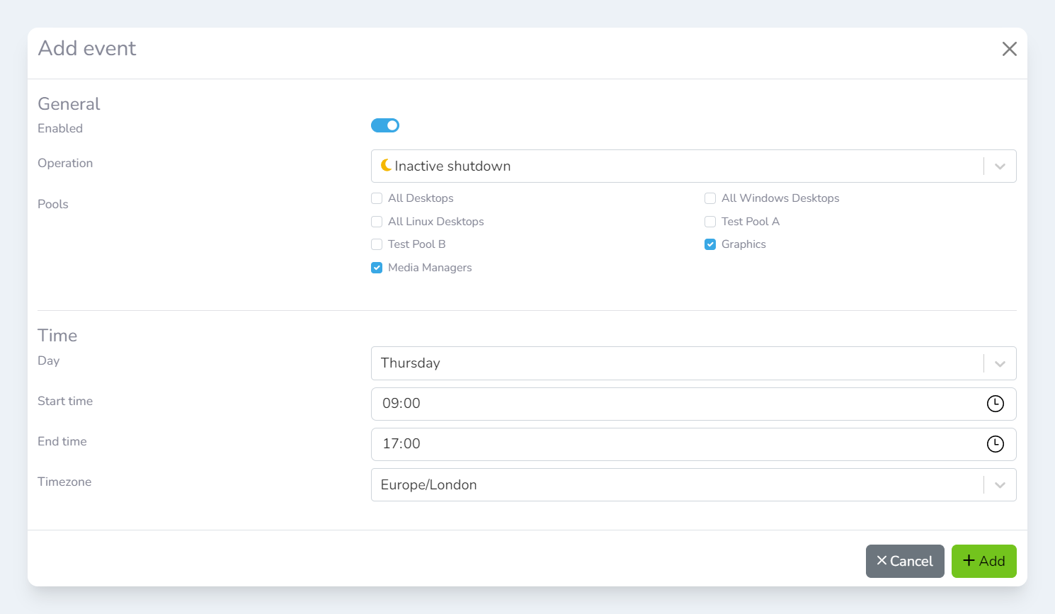Close the Add event dialog with X

[x=1009, y=49]
